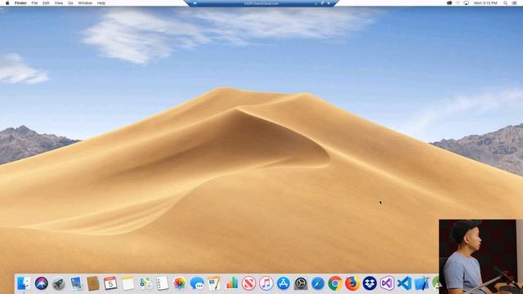Open the App Store icon

(284, 283)
